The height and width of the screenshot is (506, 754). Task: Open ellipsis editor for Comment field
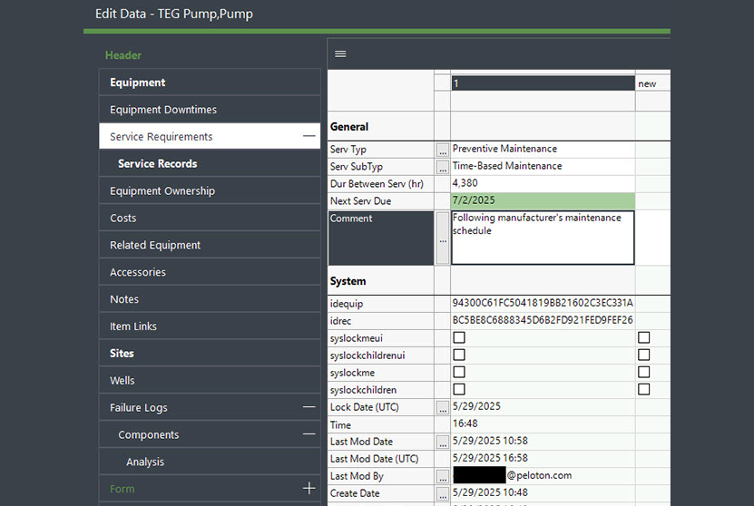coord(443,241)
